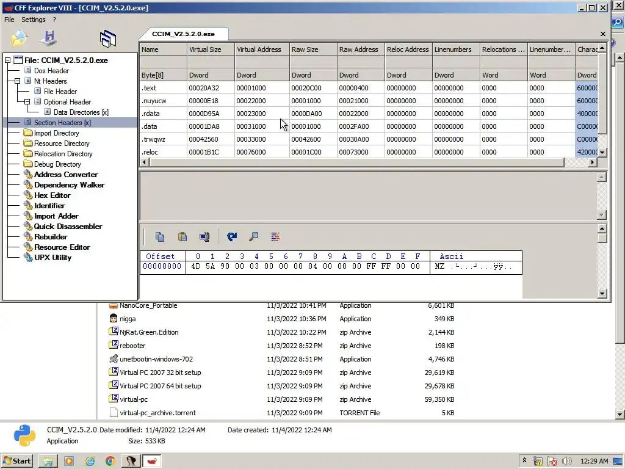Image resolution: width=625 pixels, height=469 pixels.
Task: Open Dependency Walker tool
Action: tap(70, 185)
